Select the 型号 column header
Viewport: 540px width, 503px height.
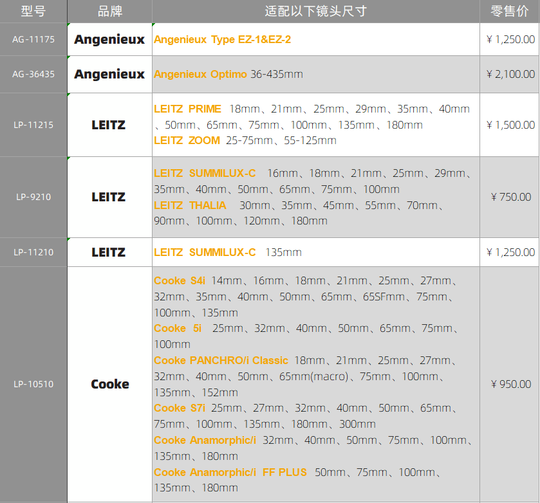33,12
